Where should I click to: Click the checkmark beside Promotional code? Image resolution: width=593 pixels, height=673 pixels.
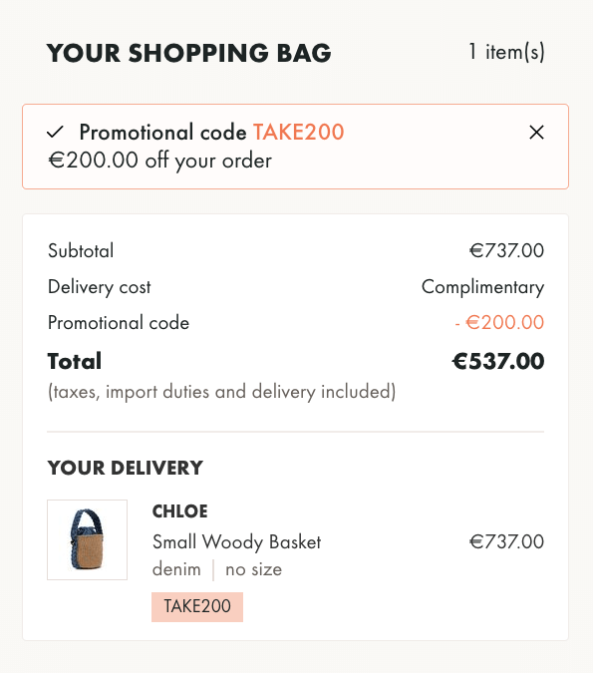point(56,133)
